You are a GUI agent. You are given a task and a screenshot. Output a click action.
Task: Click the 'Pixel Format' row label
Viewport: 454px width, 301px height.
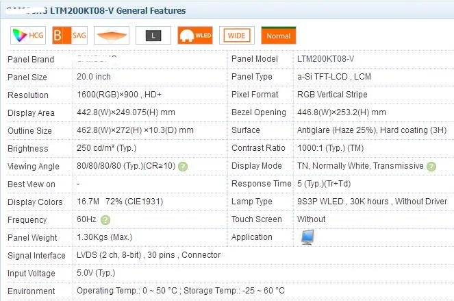[255, 95]
